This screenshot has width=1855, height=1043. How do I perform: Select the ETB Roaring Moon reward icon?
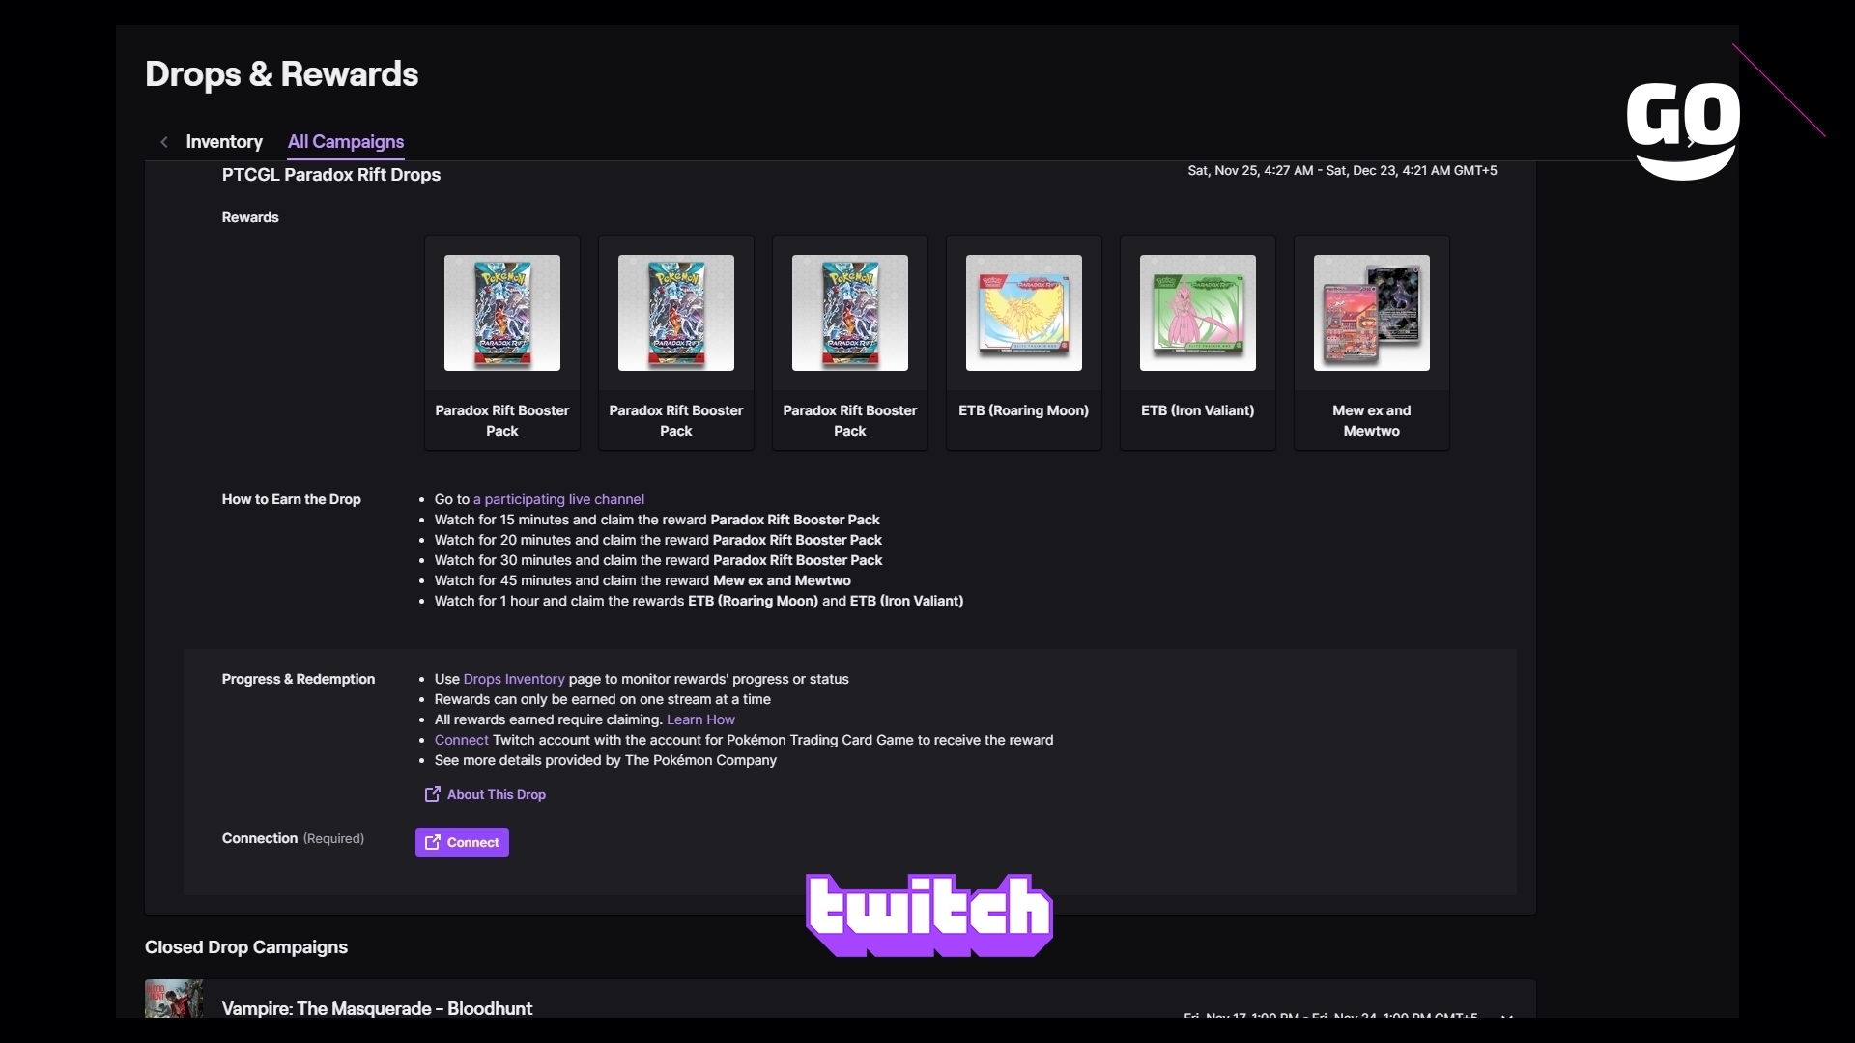click(1023, 312)
